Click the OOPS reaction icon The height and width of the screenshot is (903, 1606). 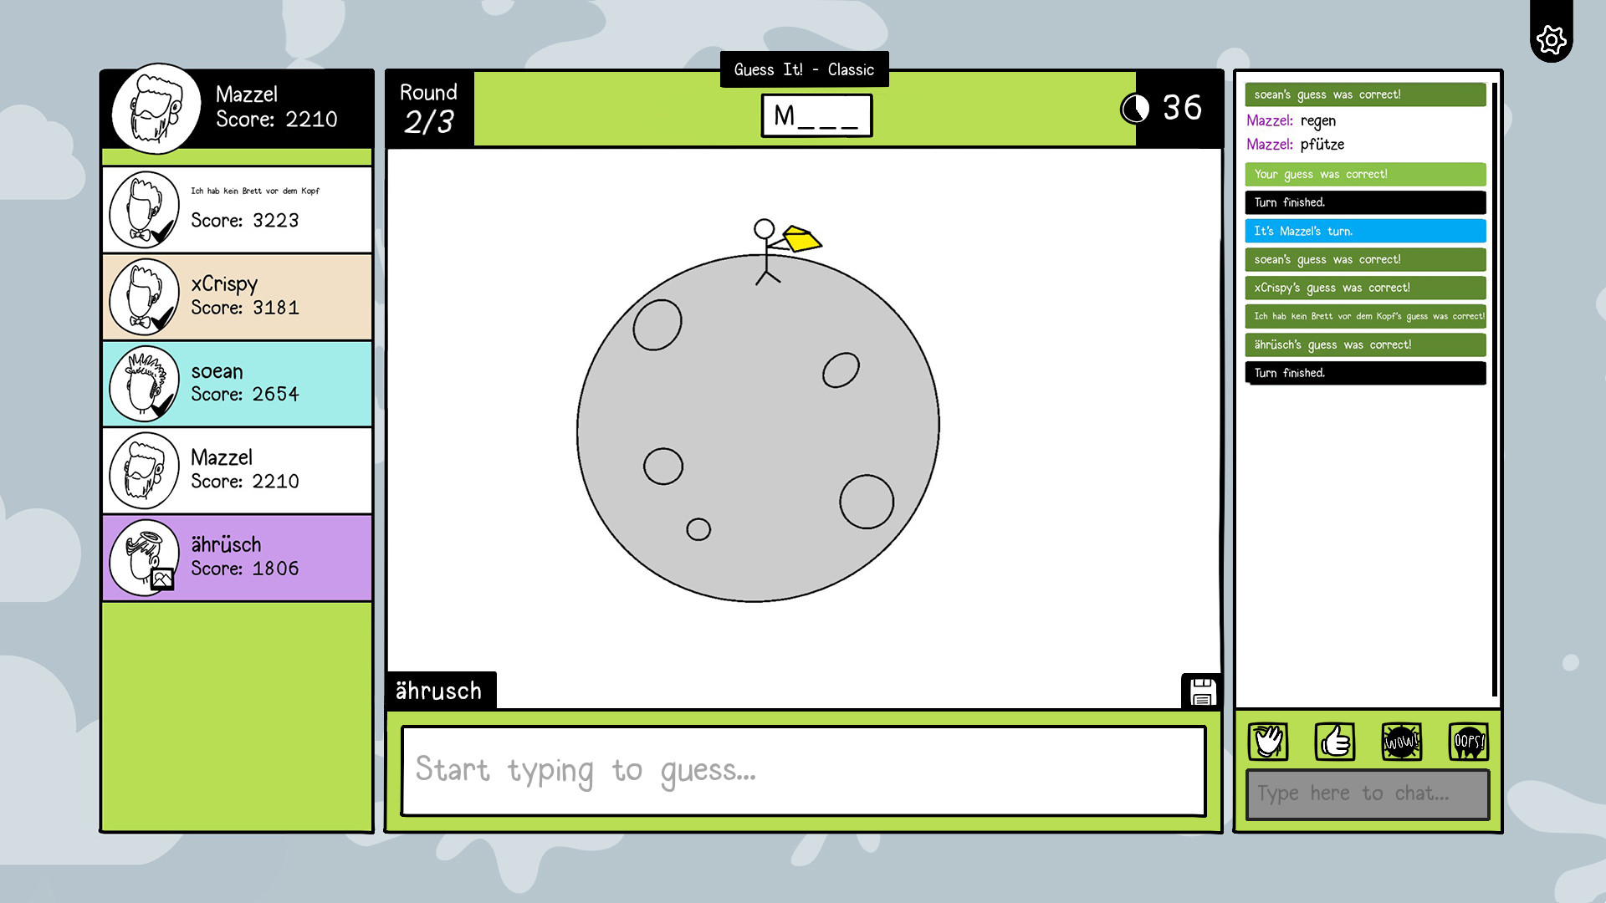click(x=1466, y=741)
